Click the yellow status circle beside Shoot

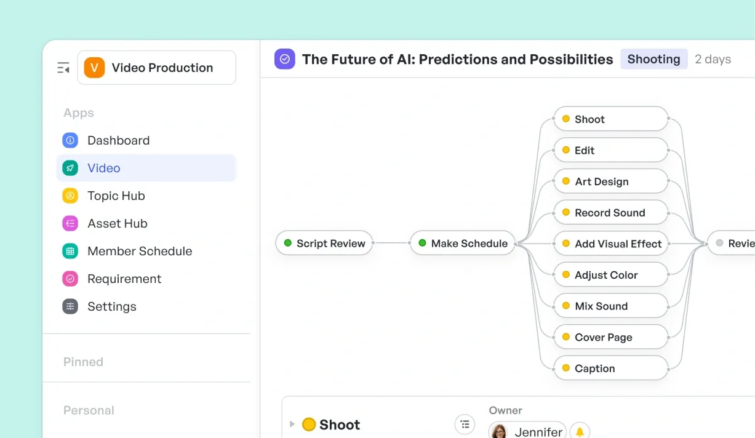click(x=309, y=424)
